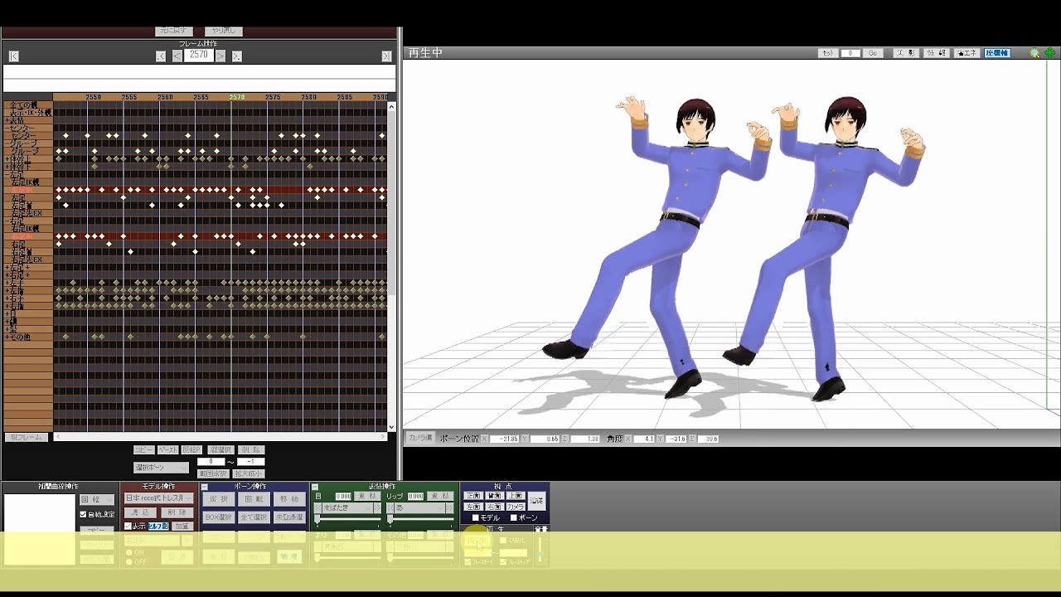
Task: Go to previous keyframe
Action: (161, 56)
